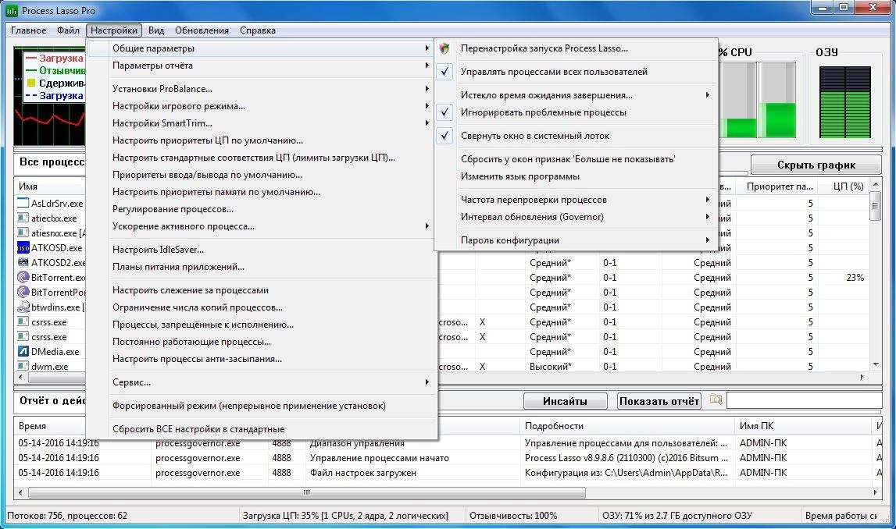Click the log horizontal scrollbar thumb

click(x=307, y=492)
